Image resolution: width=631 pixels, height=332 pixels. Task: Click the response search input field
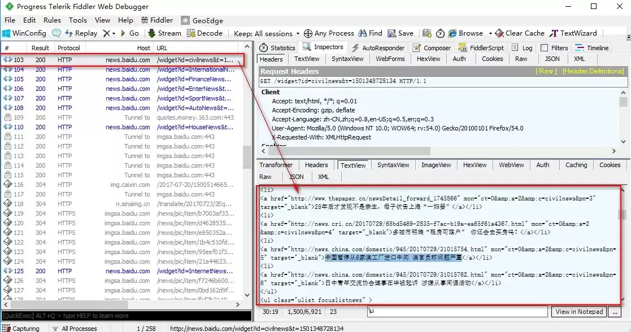tap(458, 312)
